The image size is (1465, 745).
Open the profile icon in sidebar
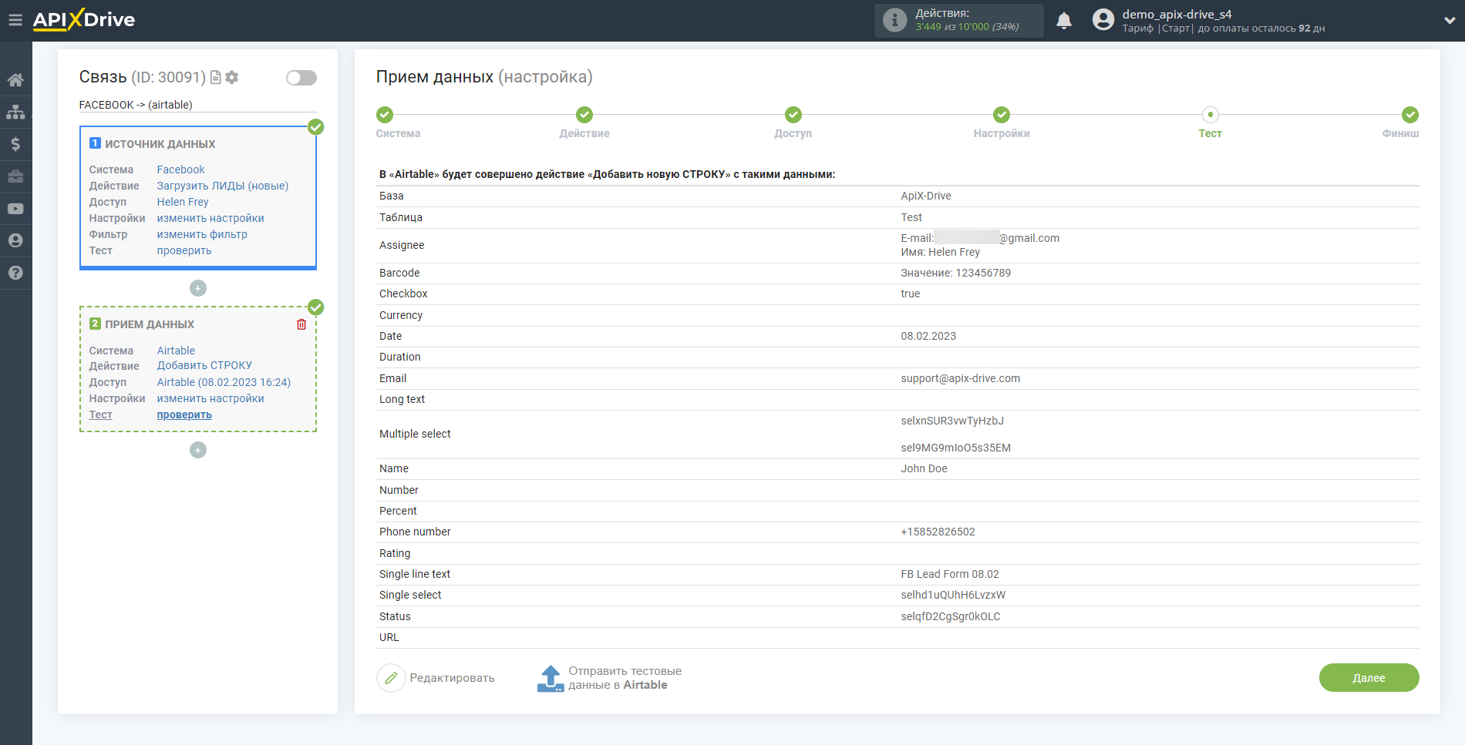[x=15, y=240]
